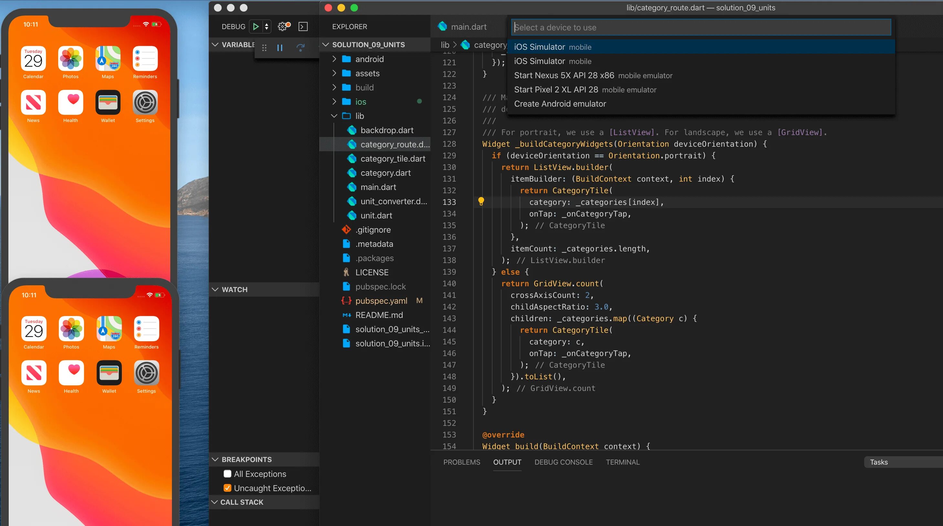Open category_tile.dart file
The height and width of the screenshot is (526, 943).
(375, 159)
